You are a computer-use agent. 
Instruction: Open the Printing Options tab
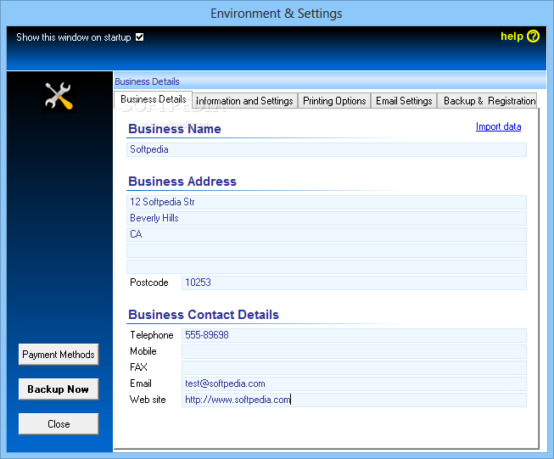334,101
